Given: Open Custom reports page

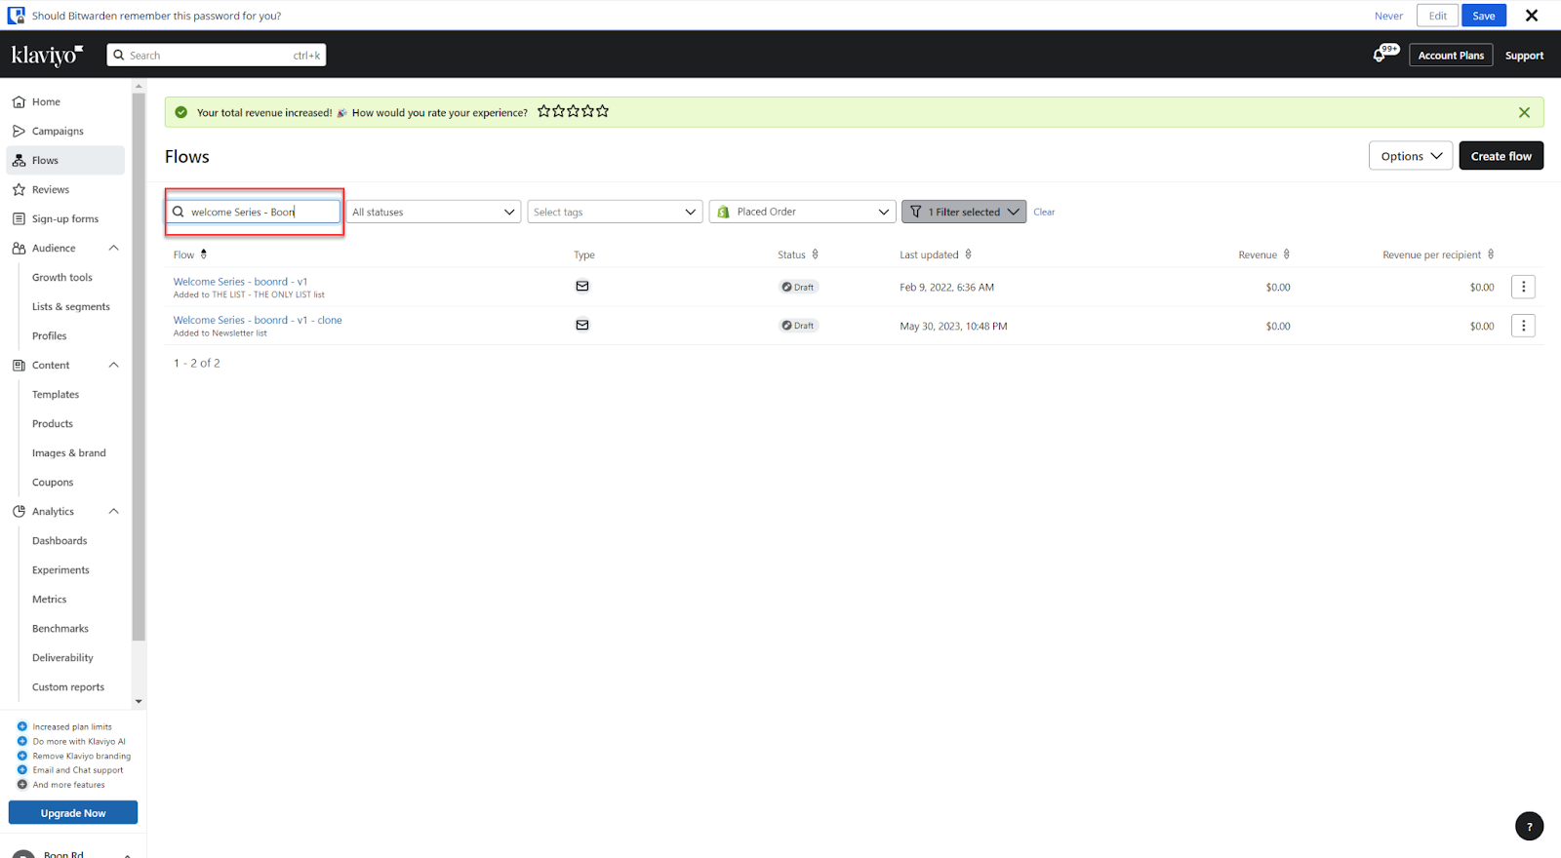Looking at the screenshot, I should [68, 686].
